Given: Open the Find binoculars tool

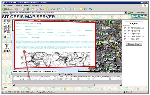Looking at the screenshot, I should [x=5, y=32].
